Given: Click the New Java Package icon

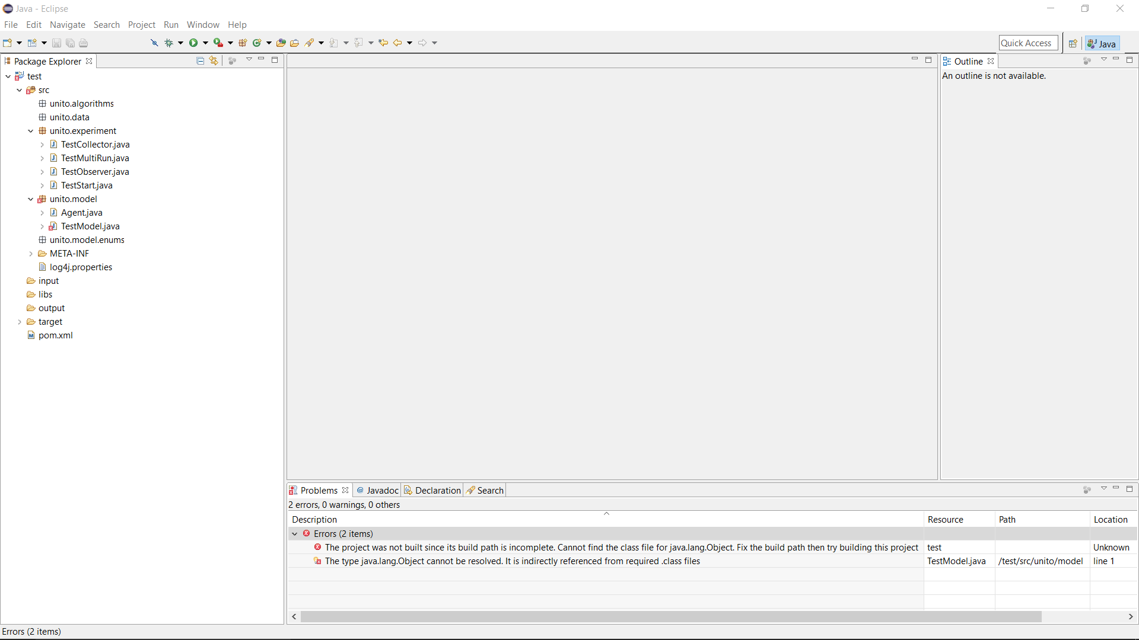Looking at the screenshot, I should 243,43.
